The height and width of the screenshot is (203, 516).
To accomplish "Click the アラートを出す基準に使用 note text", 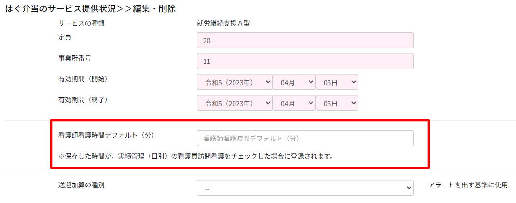I will pos(467,185).
